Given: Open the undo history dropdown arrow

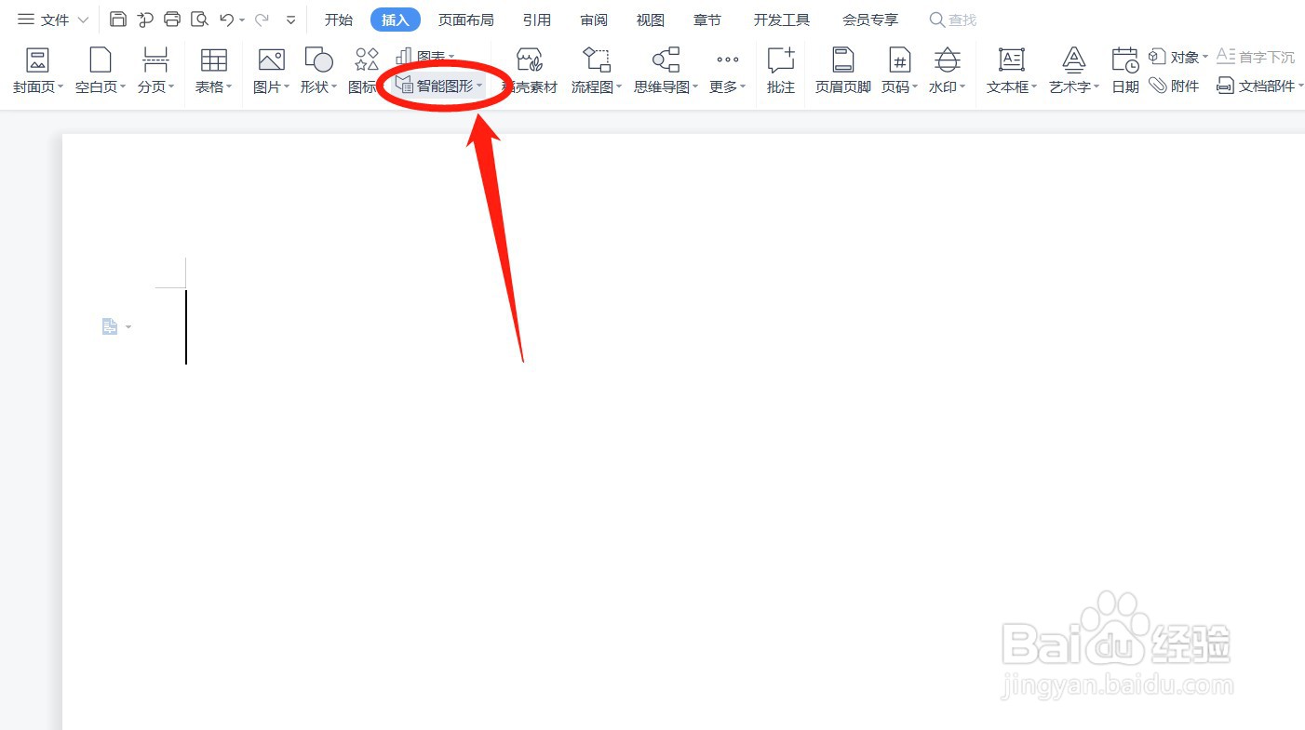Looking at the screenshot, I should (242, 20).
